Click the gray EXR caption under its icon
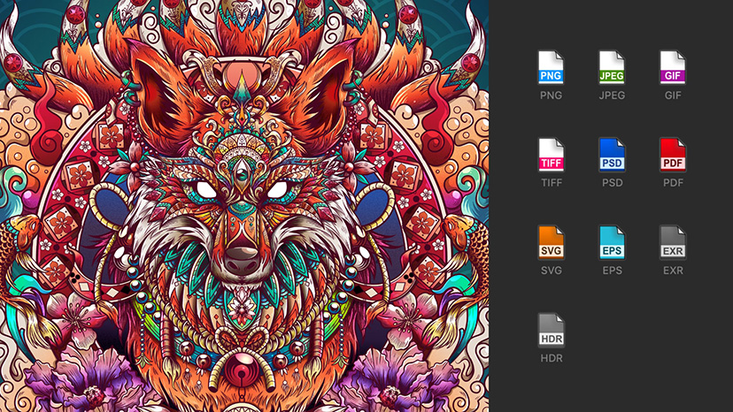The image size is (733, 412). pos(673,271)
